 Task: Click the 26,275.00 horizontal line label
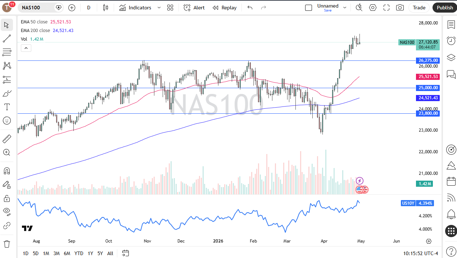[428, 60]
